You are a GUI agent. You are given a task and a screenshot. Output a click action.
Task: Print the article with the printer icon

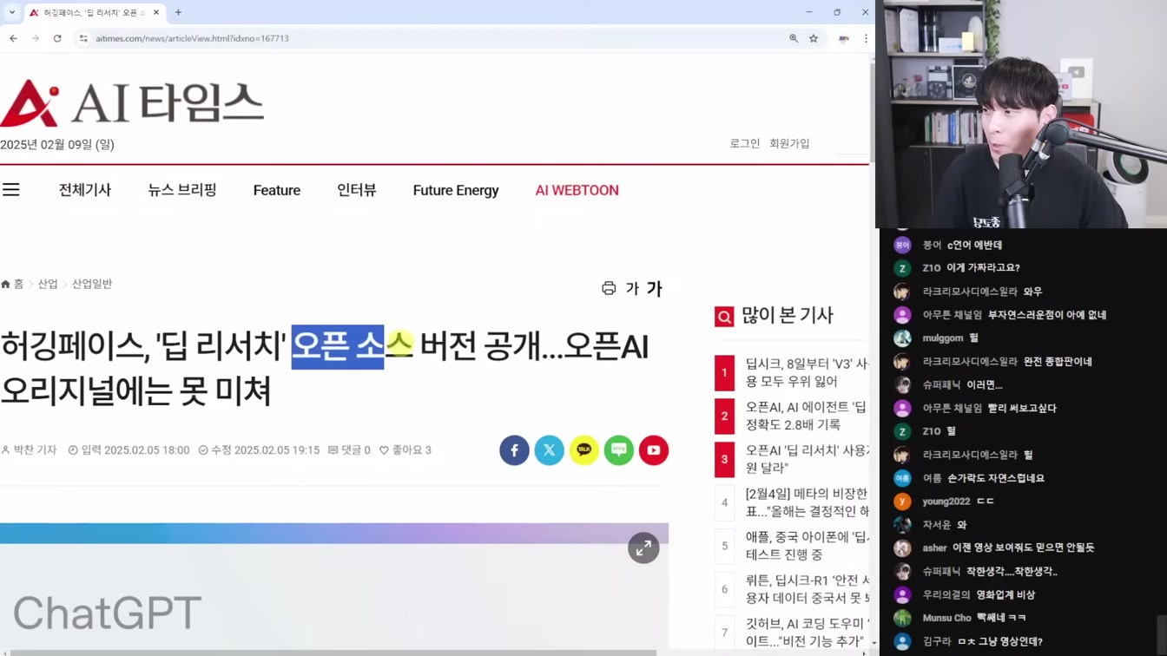[x=609, y=288]
